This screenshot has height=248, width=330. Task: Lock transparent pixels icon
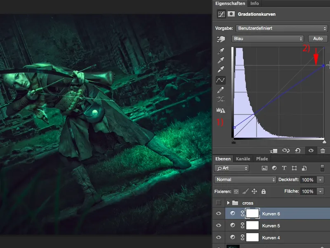pos(236,191)
